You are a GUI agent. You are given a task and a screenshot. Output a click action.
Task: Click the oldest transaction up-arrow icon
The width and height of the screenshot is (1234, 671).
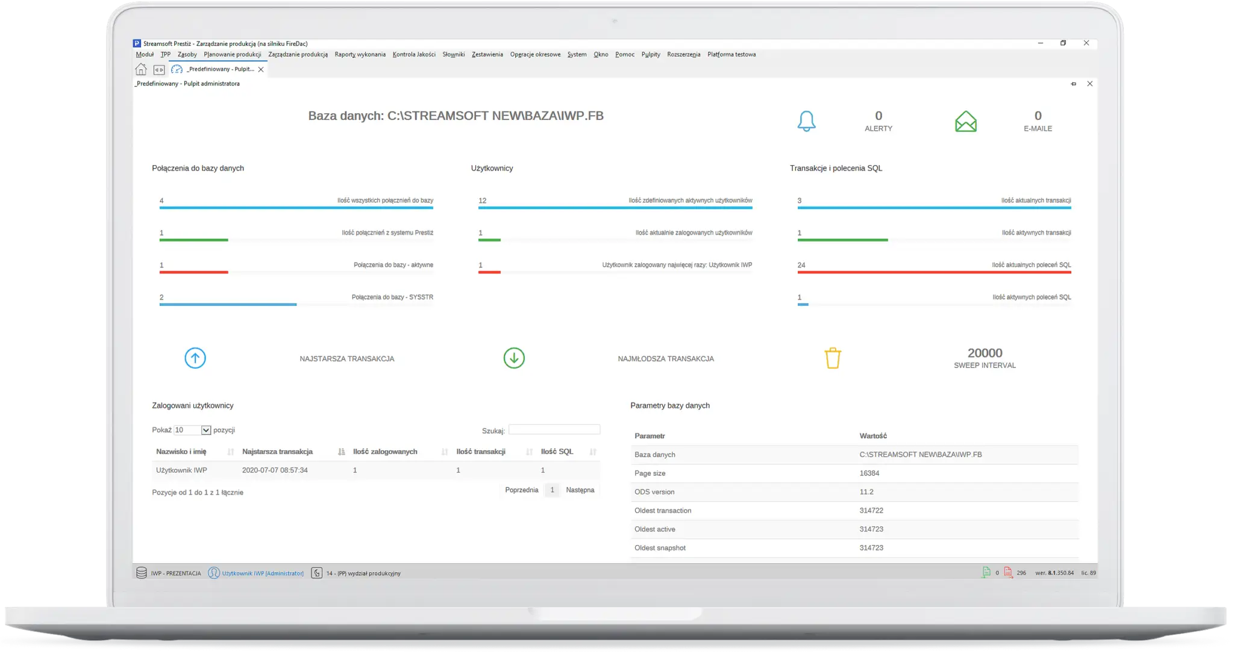(x=195, y=358)
